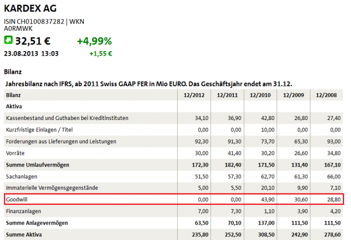Click Forderungen aus Lieferungen und Leistungen label
351x240 pixels.
pyautogui.click(x=61, y=141)
